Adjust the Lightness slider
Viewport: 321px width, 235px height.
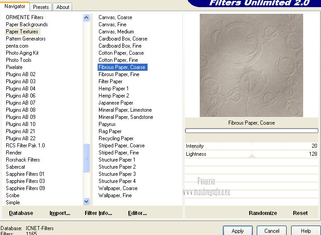(x=251, y=154)
